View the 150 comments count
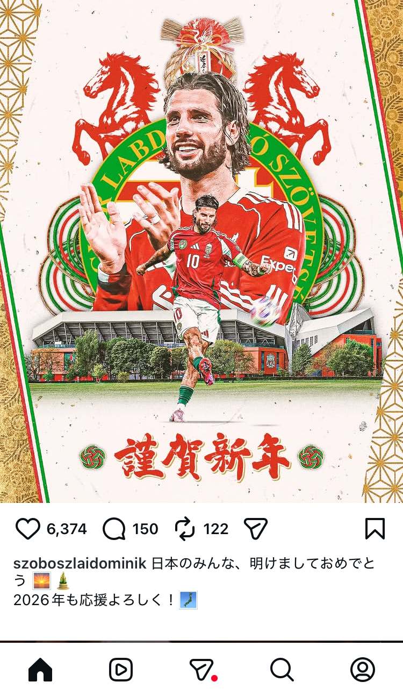 pos(146,529)
